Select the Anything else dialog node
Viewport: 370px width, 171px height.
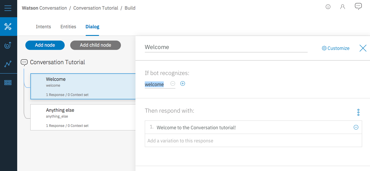pyautogui.click(x=83, y=117)
